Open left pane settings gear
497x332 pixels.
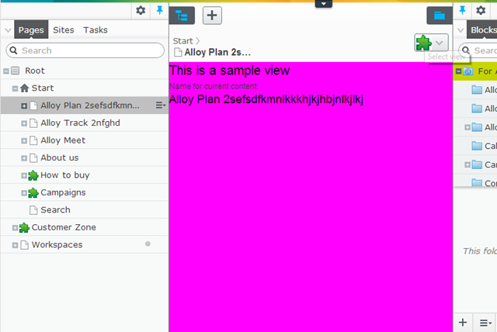(x=141, y=10)
